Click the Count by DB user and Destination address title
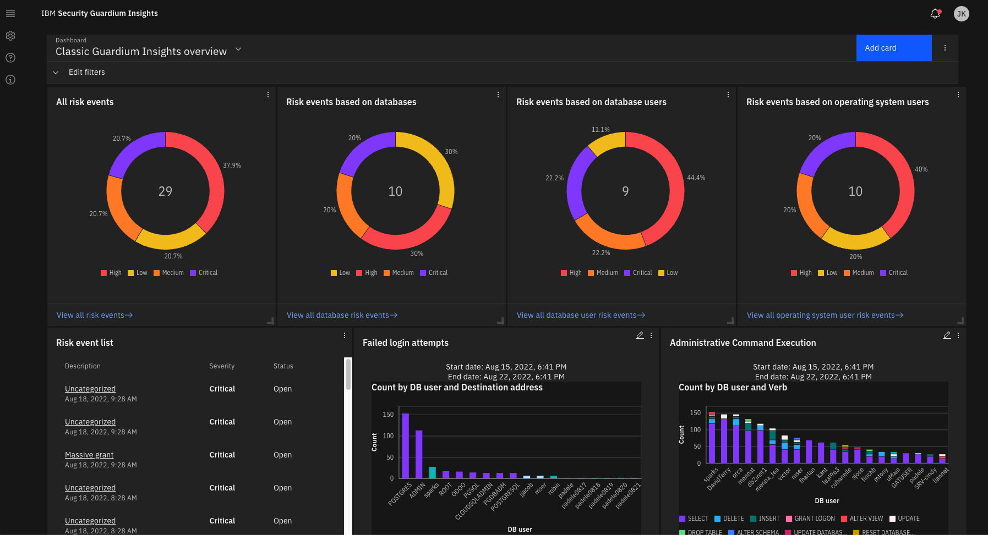Image resolution: width=988 pixels, height=535 pixels. pyautogui.click(x=457, y=388)
